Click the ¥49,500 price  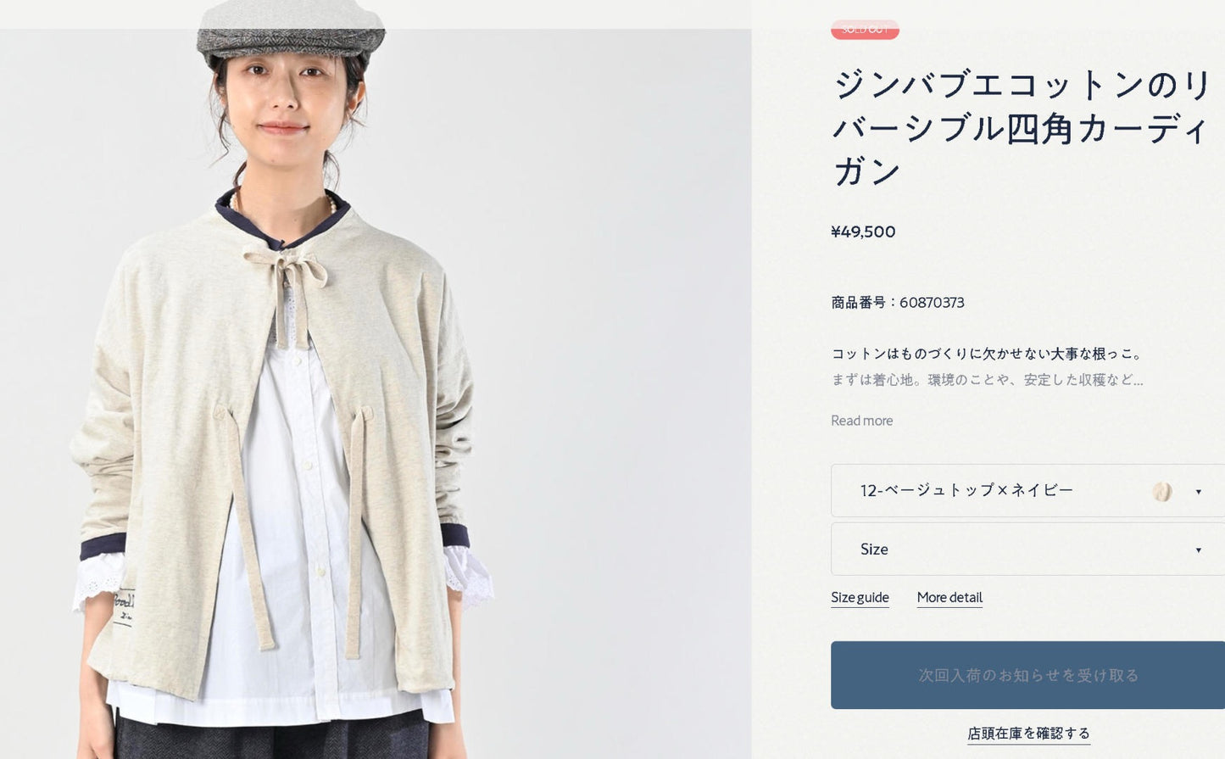[x=863, y=232]
